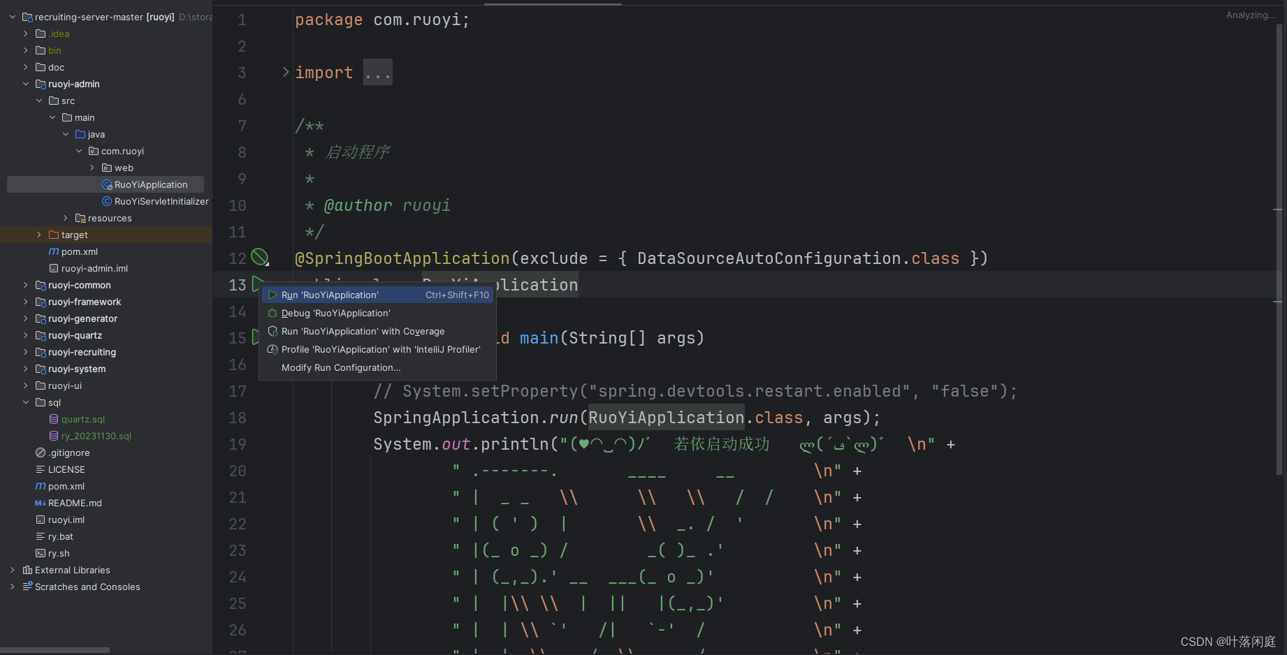Open Modify Run Configuration option
Screen dimensions: 1287x655
point(377,367)
